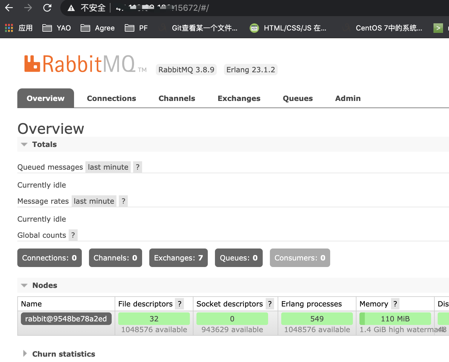
Task: Click the Memory 110 MiB usage bar
Action: pyautogui.click(x=395, y=319)
